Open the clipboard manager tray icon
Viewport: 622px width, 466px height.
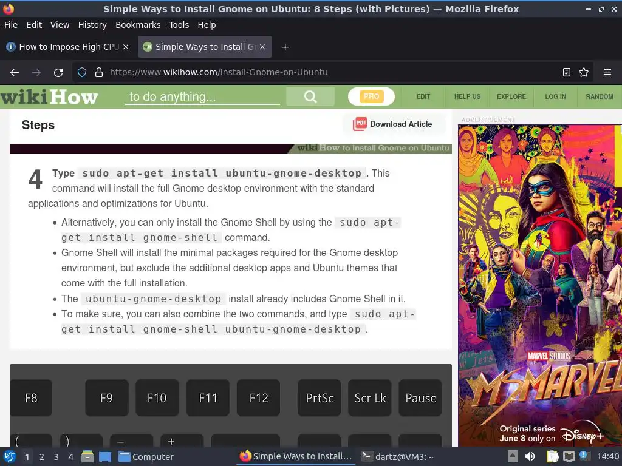pos(552,456)
